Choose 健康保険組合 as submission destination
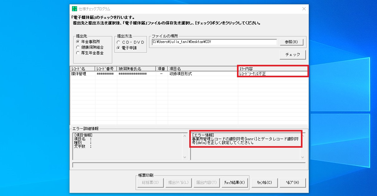 [78, 47]
